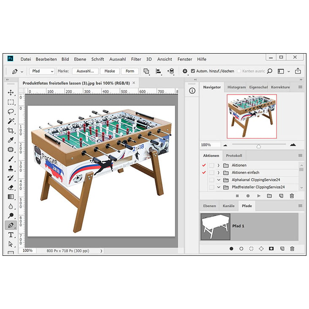Switch to the Histogram tab
The image size is (309, 309).
(x=236, y=87)
